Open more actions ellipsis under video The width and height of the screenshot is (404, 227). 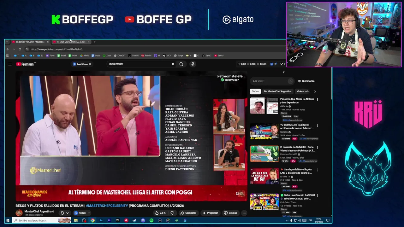click(244, 213)
